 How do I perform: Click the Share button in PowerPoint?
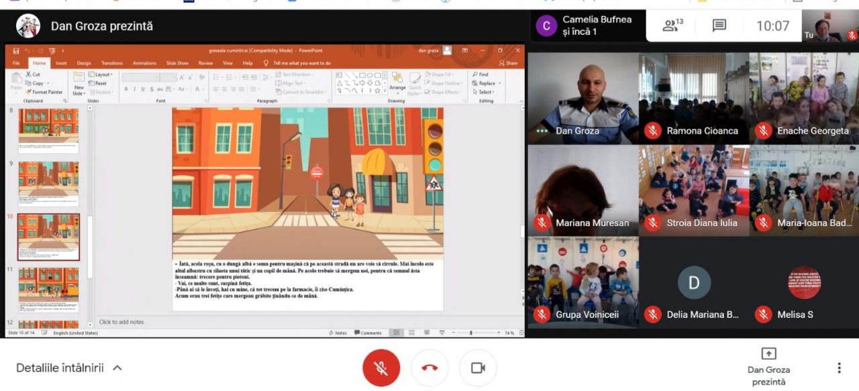[x=508, y=63]
